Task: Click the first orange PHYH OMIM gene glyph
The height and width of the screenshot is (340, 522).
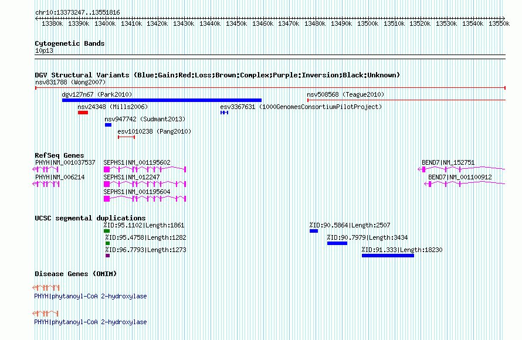Action: [x=46, y=287]
